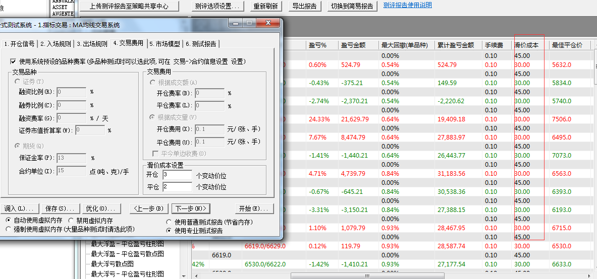Image resolution: width=597 pixels, height=279 pixels.
Task: Sort by 滑价成本 column header
Action: pyautogui.click(x=526, y=45)
